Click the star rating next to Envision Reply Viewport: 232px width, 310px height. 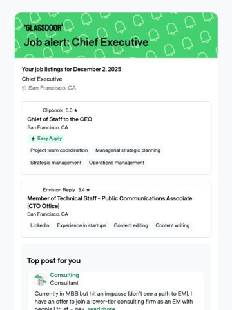(84, 190)
